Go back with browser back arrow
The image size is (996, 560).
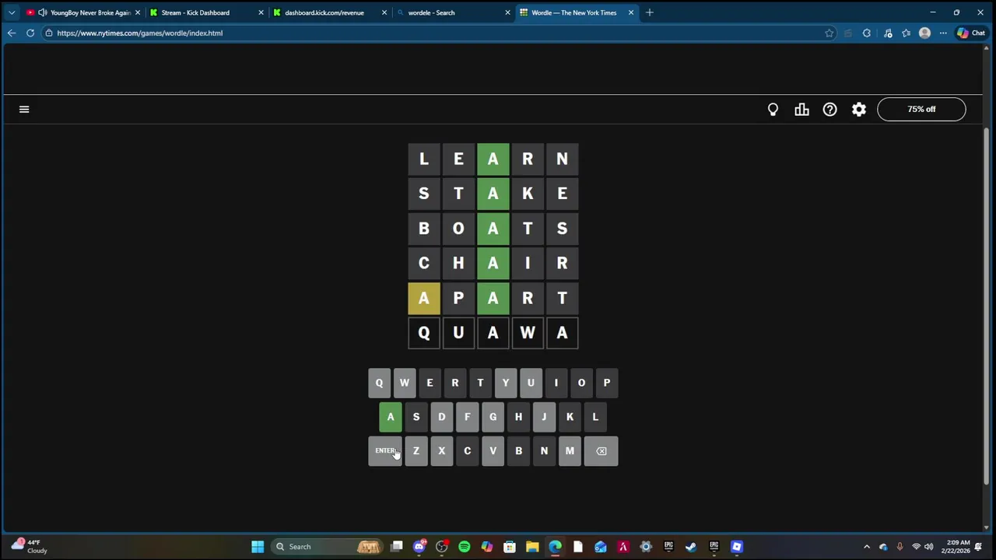12,33
